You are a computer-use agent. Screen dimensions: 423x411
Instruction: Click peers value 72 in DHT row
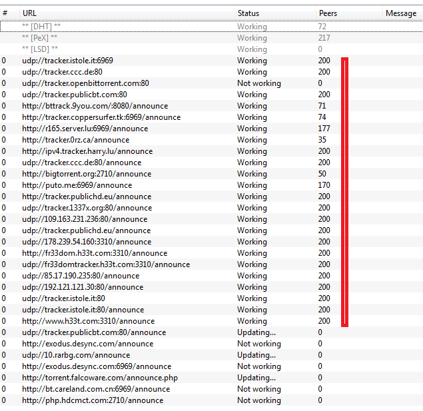point(322,27)
